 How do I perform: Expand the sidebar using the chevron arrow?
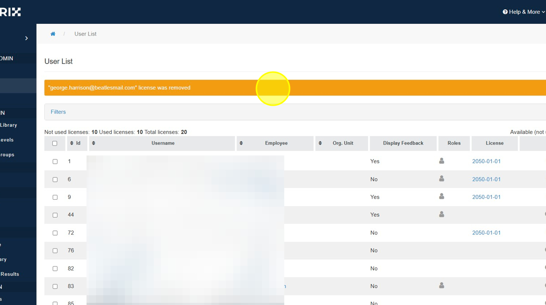click(26, 38)
